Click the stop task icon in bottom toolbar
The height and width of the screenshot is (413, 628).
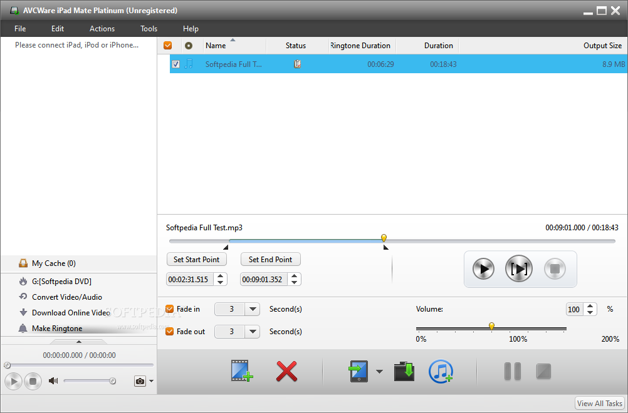pos(543,372)
